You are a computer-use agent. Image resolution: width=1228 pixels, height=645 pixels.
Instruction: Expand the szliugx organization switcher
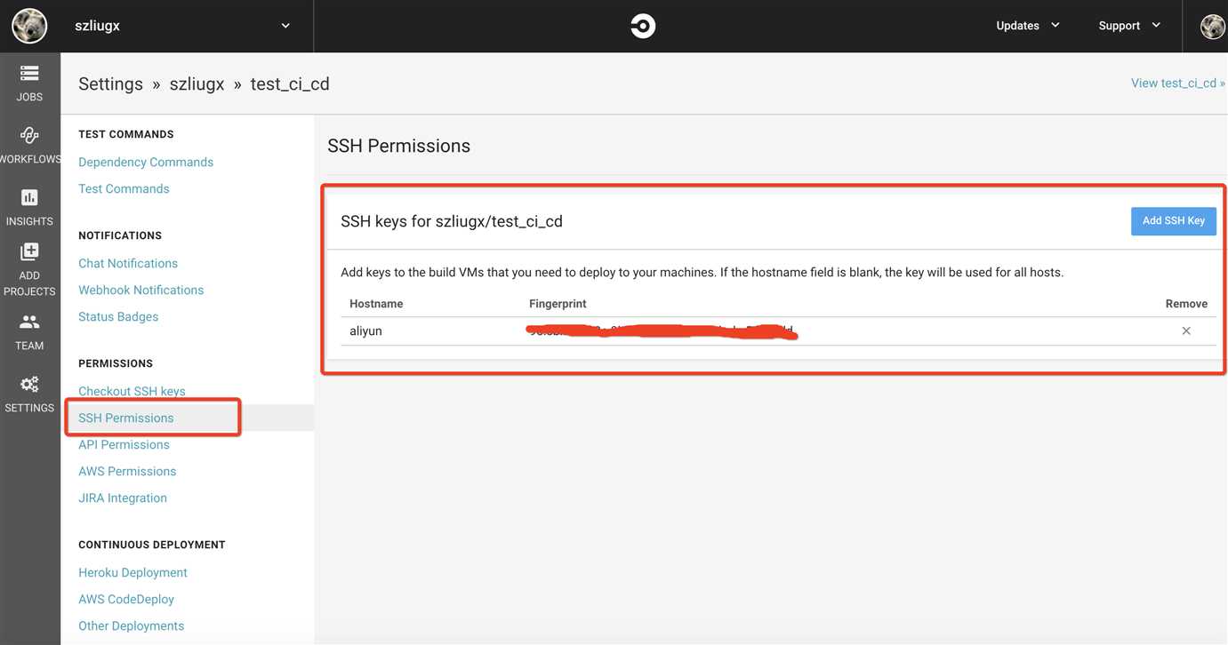click(285, 26)
